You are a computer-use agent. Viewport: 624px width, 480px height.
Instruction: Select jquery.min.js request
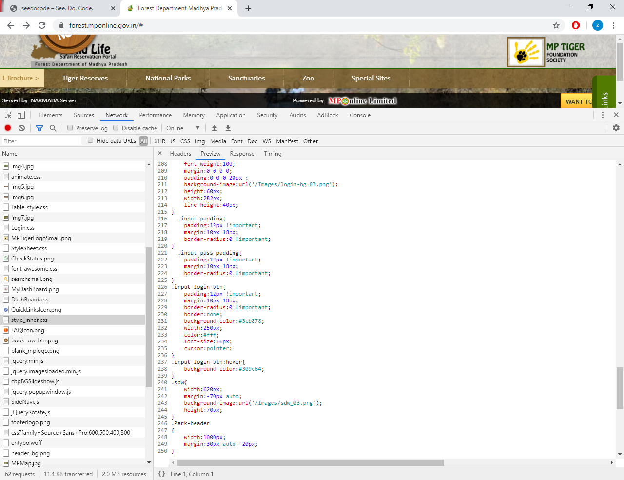73,361
